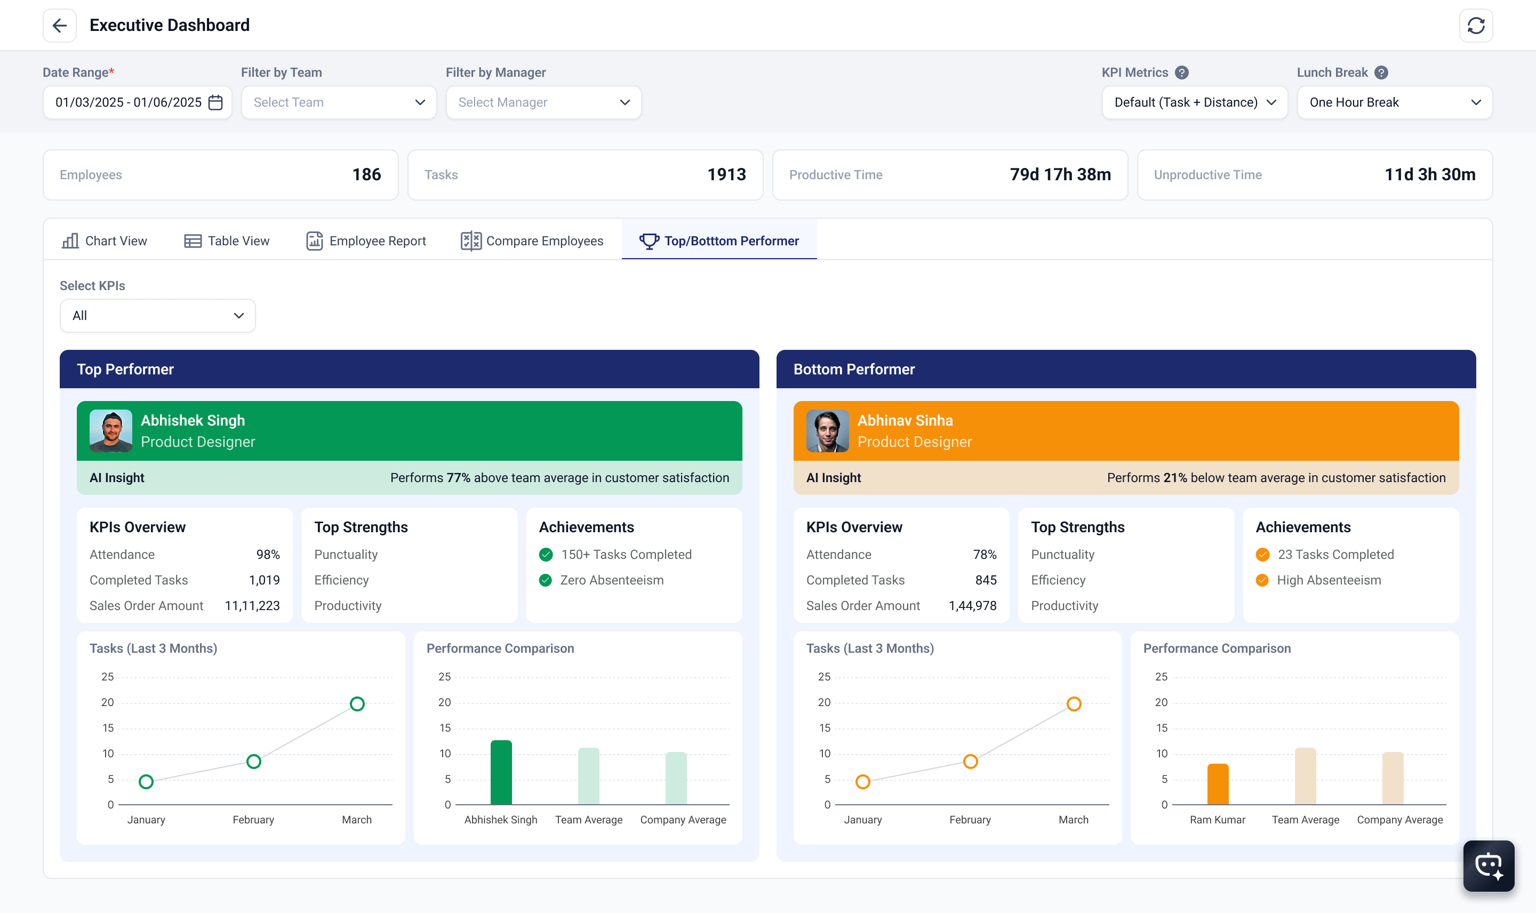The image size is (1536, 913).
Task: Expand the KPI Metrics Default dropdown
Action: pos(1195,102)
